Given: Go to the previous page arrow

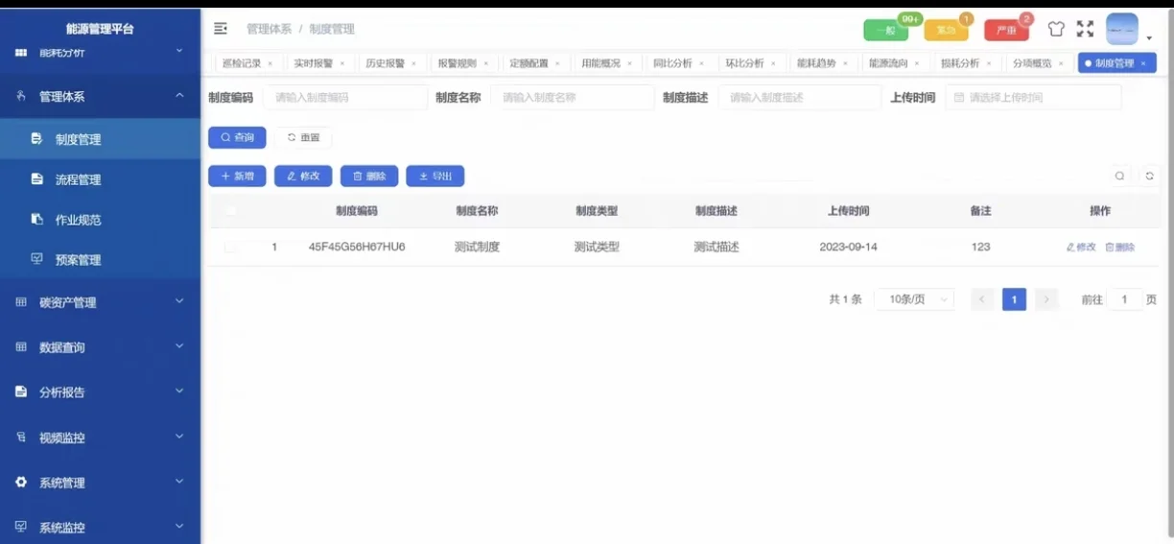Looking at the screenshot, I should point(982,299).
